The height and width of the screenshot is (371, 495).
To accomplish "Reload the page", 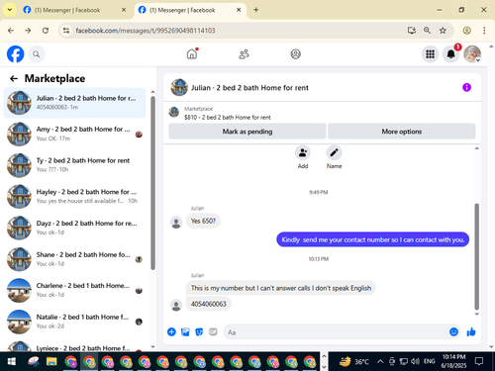I will coord(46,31).
